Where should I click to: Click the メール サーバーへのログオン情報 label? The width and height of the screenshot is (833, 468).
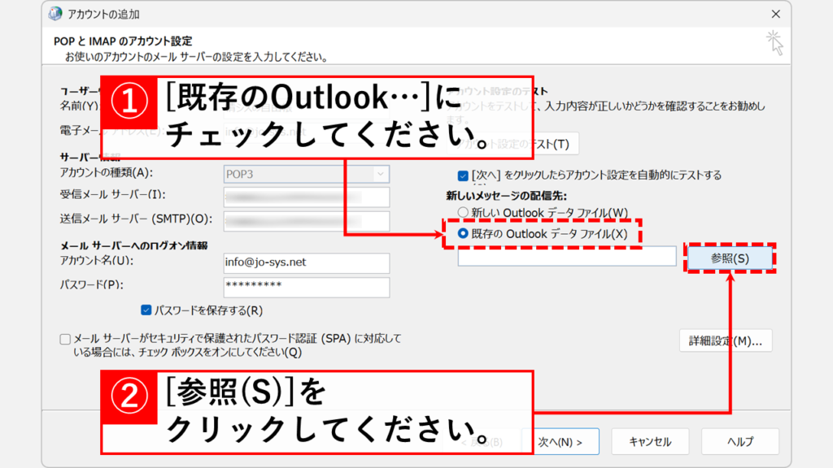coord(133,245)
